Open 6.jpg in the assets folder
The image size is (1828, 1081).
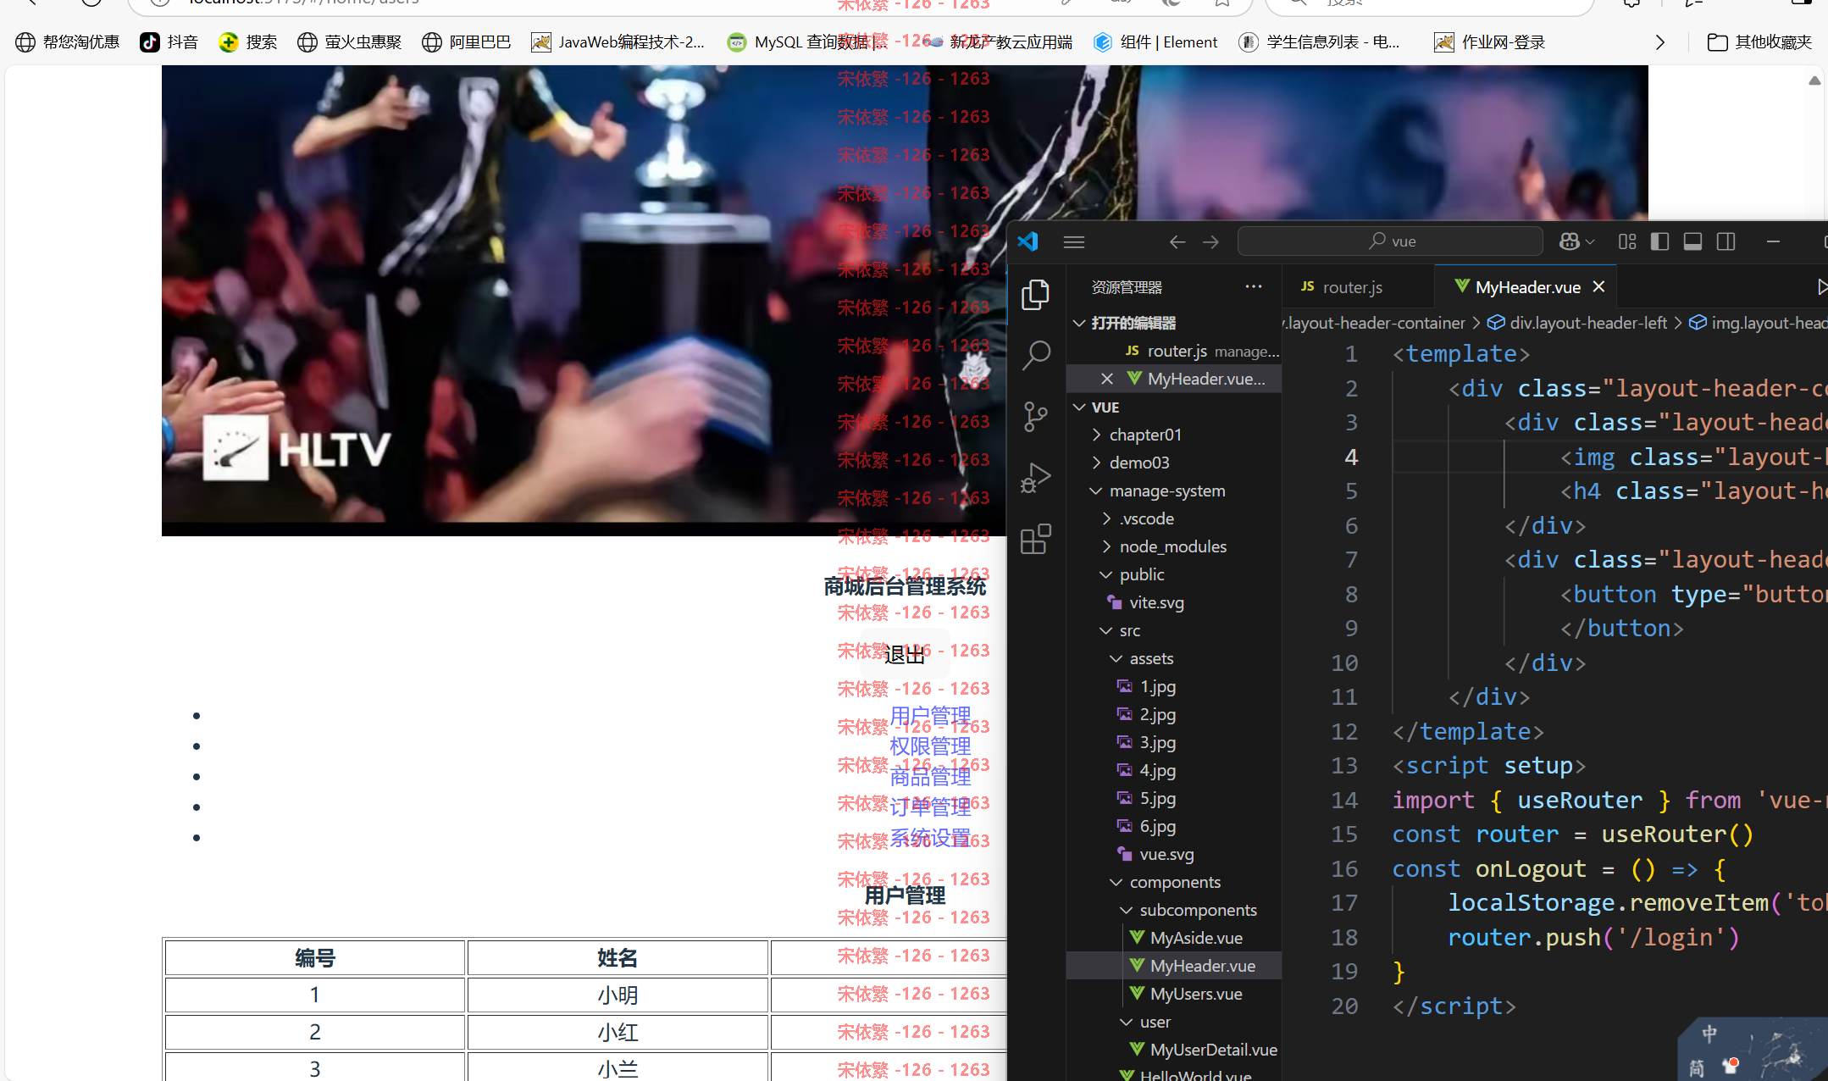coord(1157,826)
